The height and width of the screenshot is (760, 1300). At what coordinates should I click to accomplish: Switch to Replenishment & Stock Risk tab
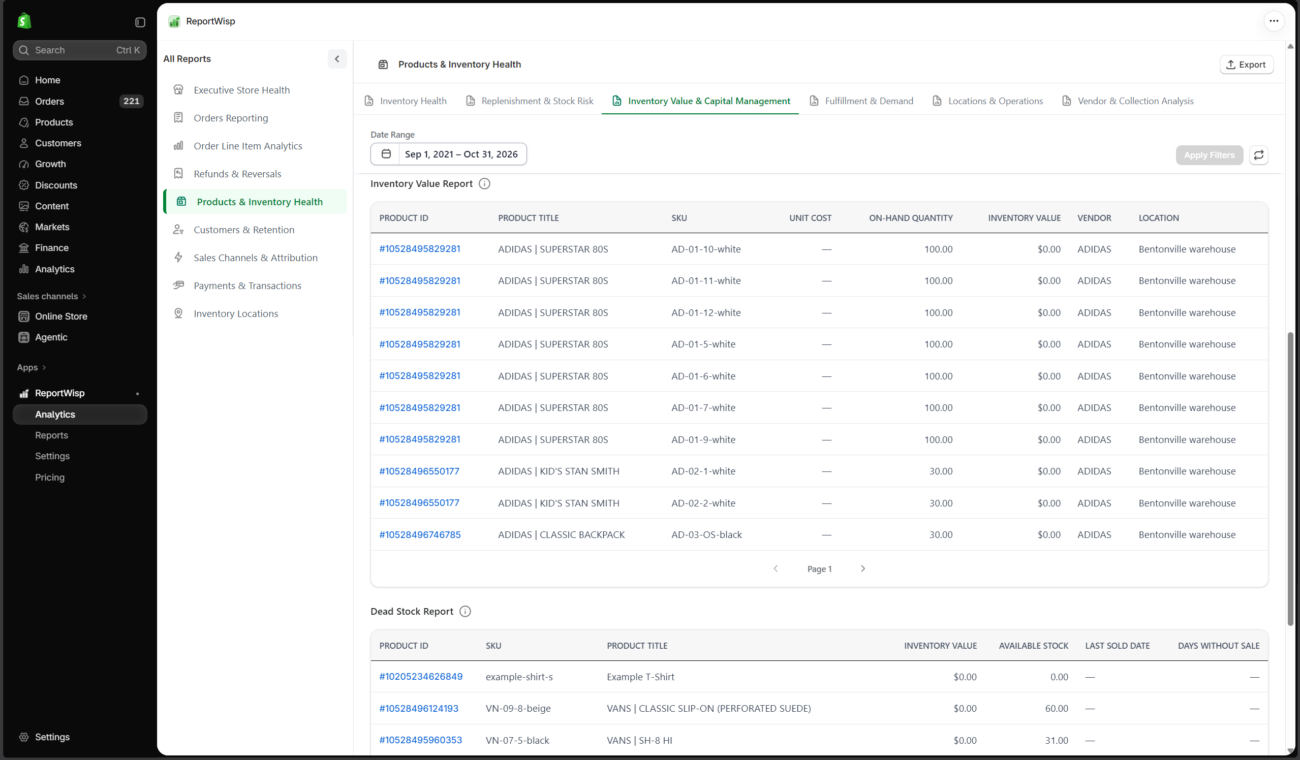[530, 101]
